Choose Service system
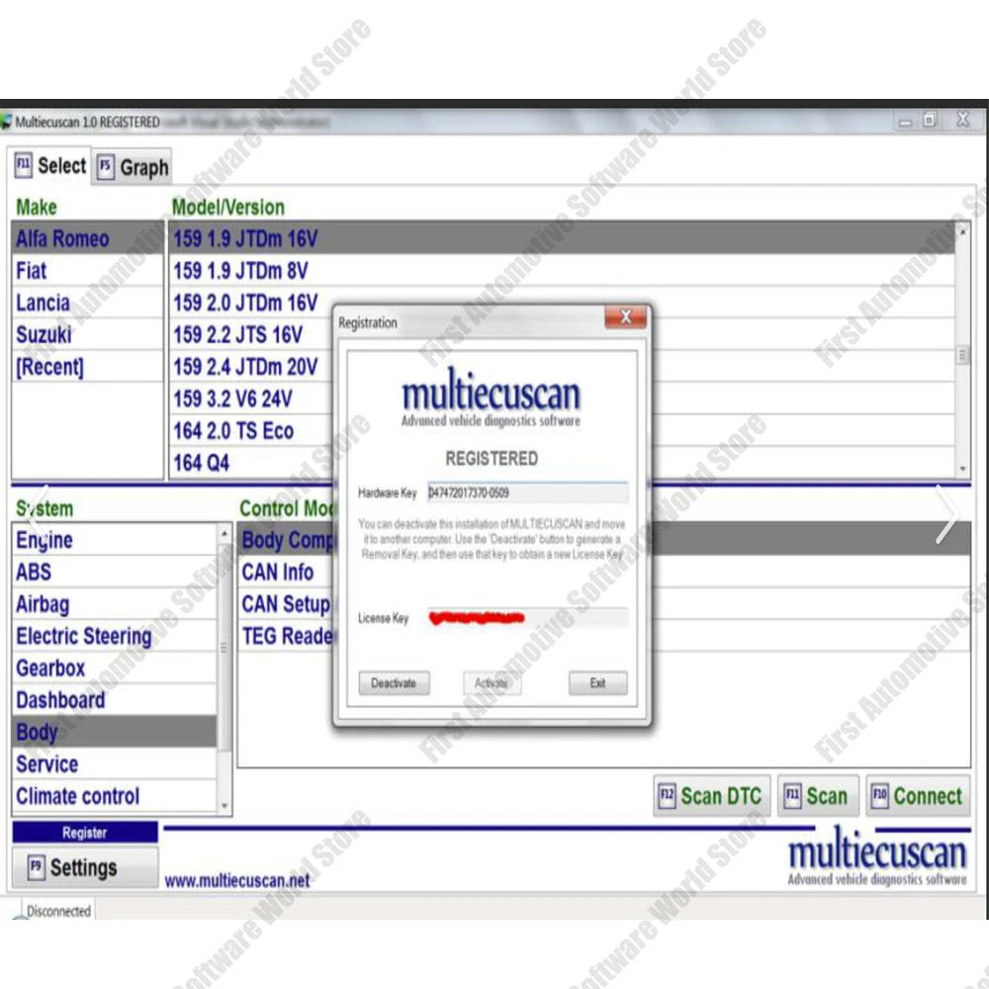Image resolution: width=989 pixels, height=989 pixels. coord(114,764)
